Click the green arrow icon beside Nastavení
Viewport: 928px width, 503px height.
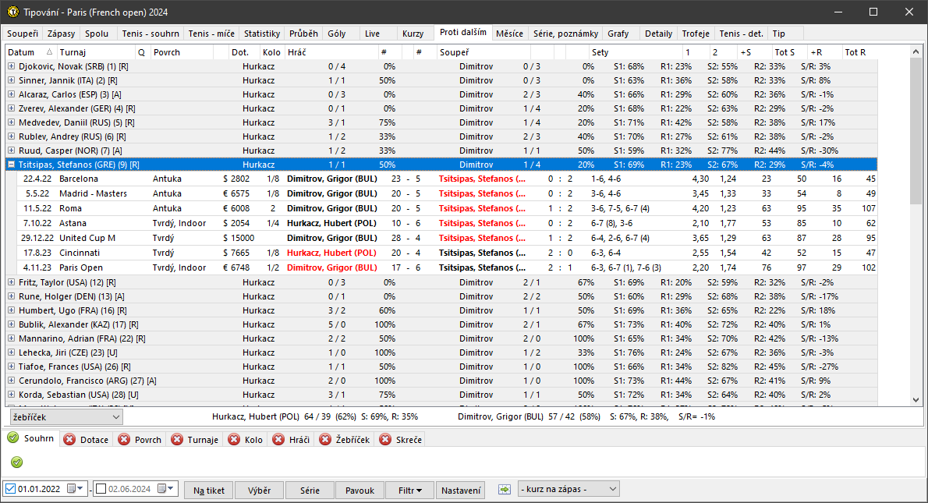pos(505,490)
